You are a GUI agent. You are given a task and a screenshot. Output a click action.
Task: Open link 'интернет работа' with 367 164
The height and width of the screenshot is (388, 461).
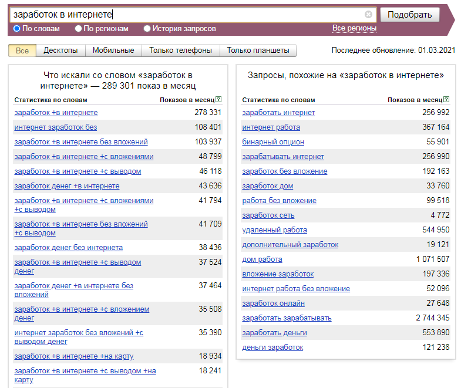pos(271,127)
